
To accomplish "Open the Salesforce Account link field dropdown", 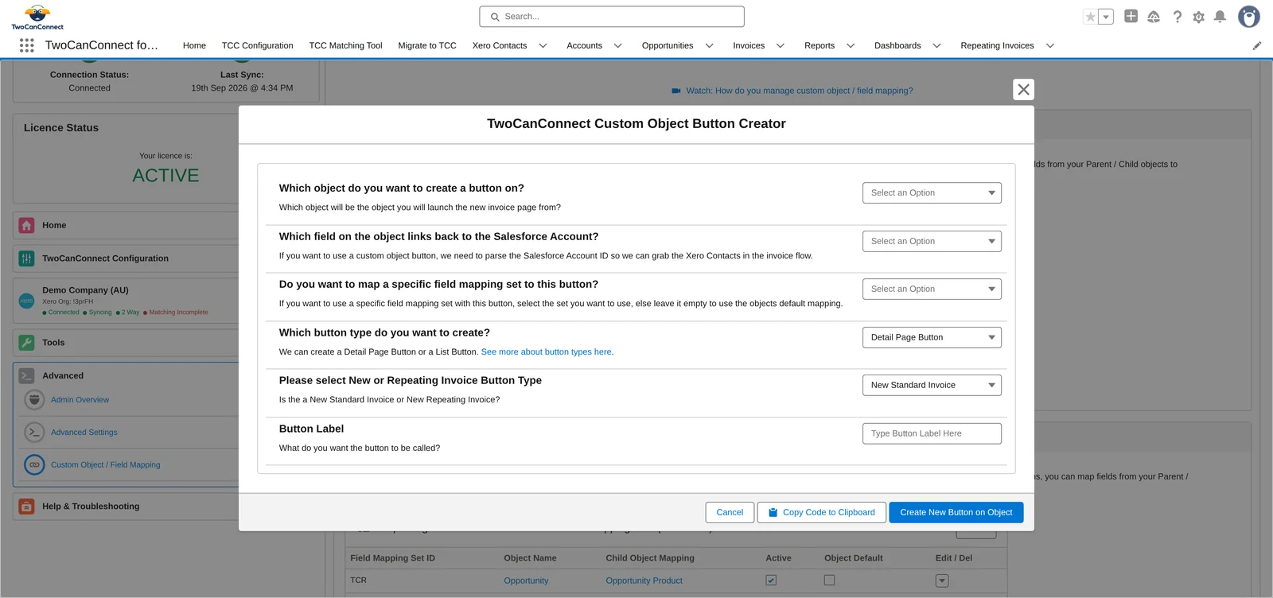I will [x=932, y=242].
